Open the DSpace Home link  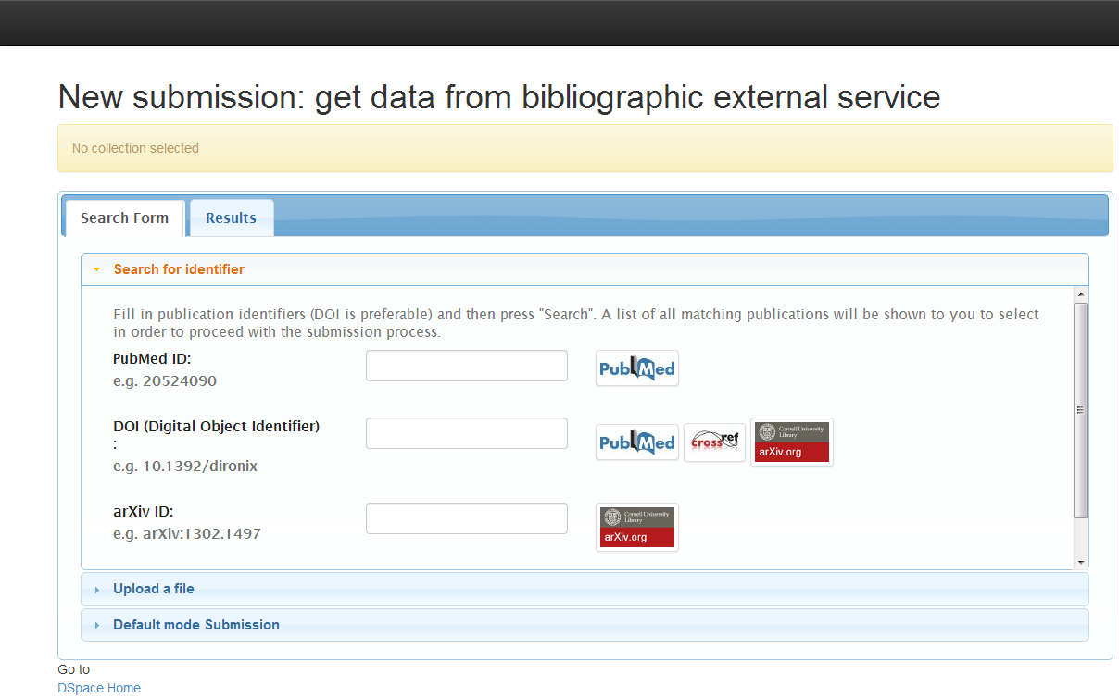[99, 688]
